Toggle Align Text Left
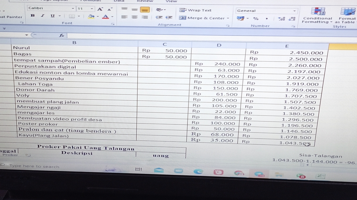The image size is (357, 200). pyautogui.click(x=124, y=17)
